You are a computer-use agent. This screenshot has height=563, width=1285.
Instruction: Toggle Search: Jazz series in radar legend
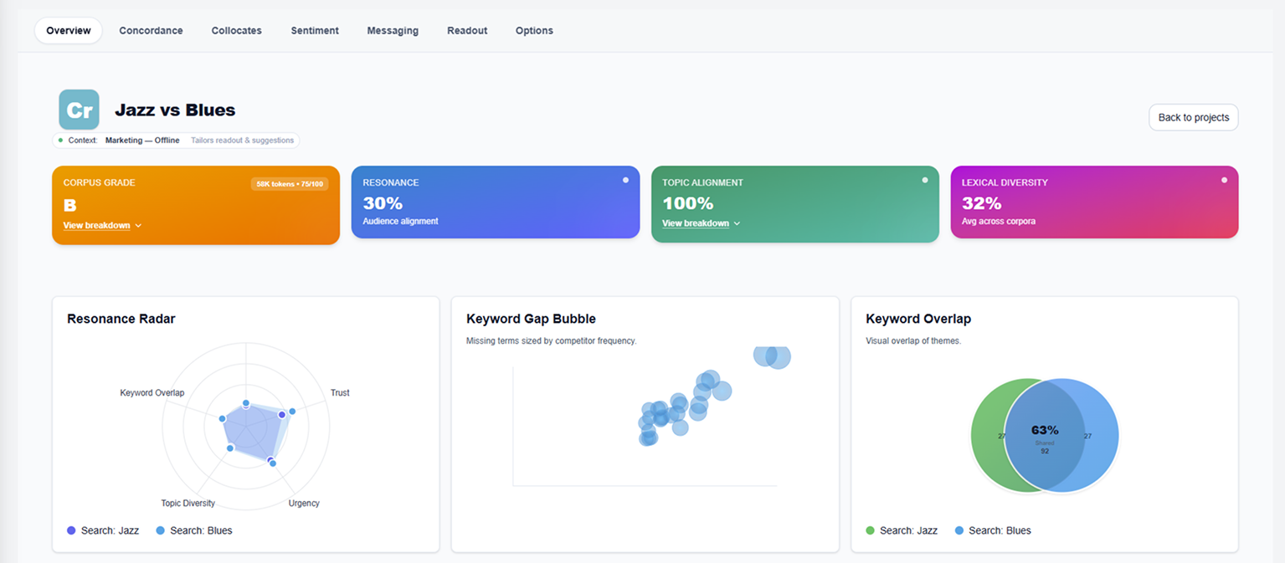103,530
